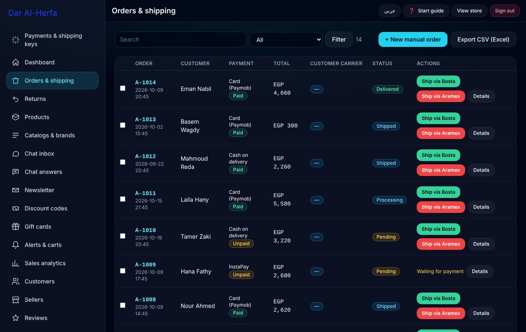This screenshot has height=332, width=526.
Task: Click the Products box icon
Action: pyautogui.click(x=16, y=117)
